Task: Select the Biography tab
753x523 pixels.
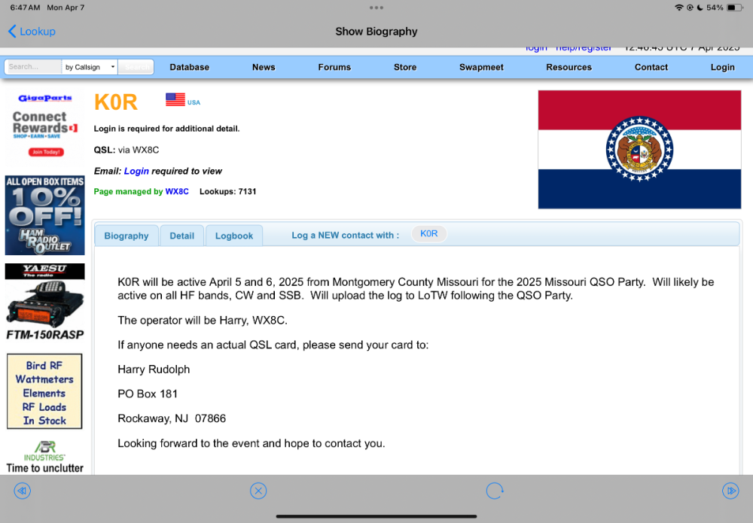Action: (126, 236)
